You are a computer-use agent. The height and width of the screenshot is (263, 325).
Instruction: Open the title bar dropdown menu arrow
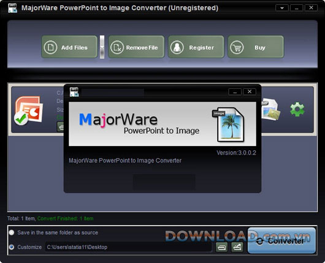pos(282,8)
